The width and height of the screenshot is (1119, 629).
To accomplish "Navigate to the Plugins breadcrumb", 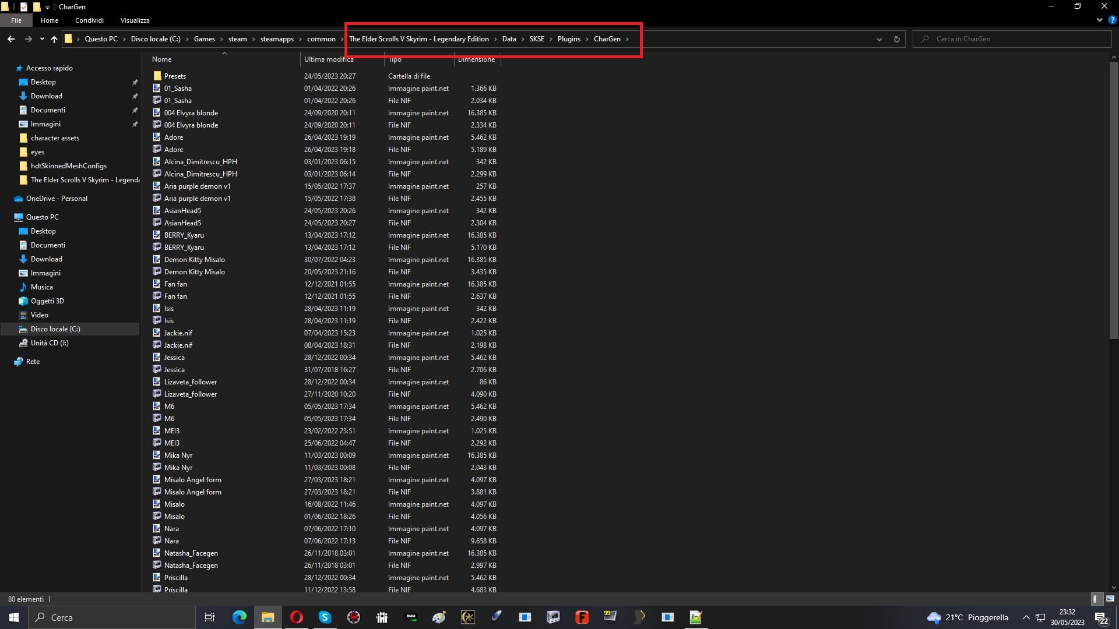I will point(569,39).
